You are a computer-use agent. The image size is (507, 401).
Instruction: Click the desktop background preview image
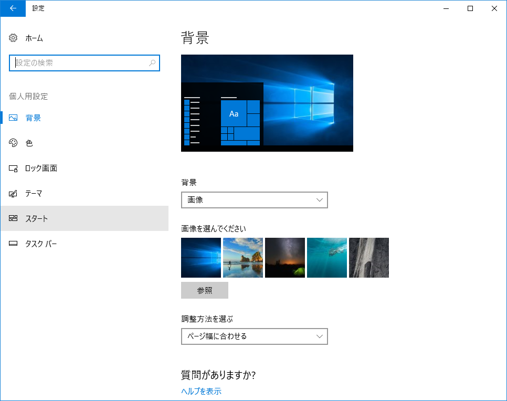267,103
